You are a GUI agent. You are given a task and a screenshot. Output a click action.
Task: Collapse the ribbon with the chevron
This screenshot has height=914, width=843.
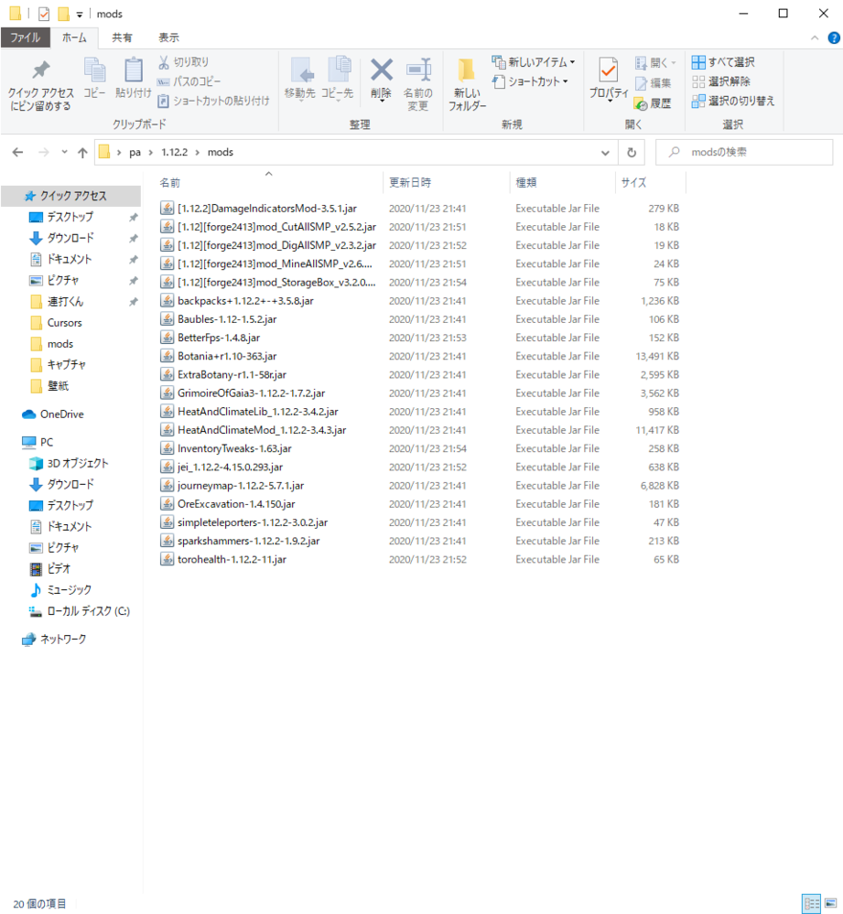[815, 38]
